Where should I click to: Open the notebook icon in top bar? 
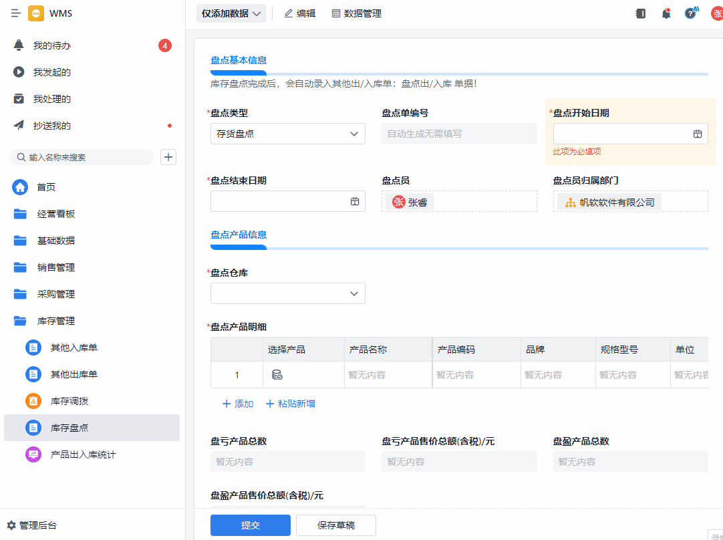[x=640, y=13]
